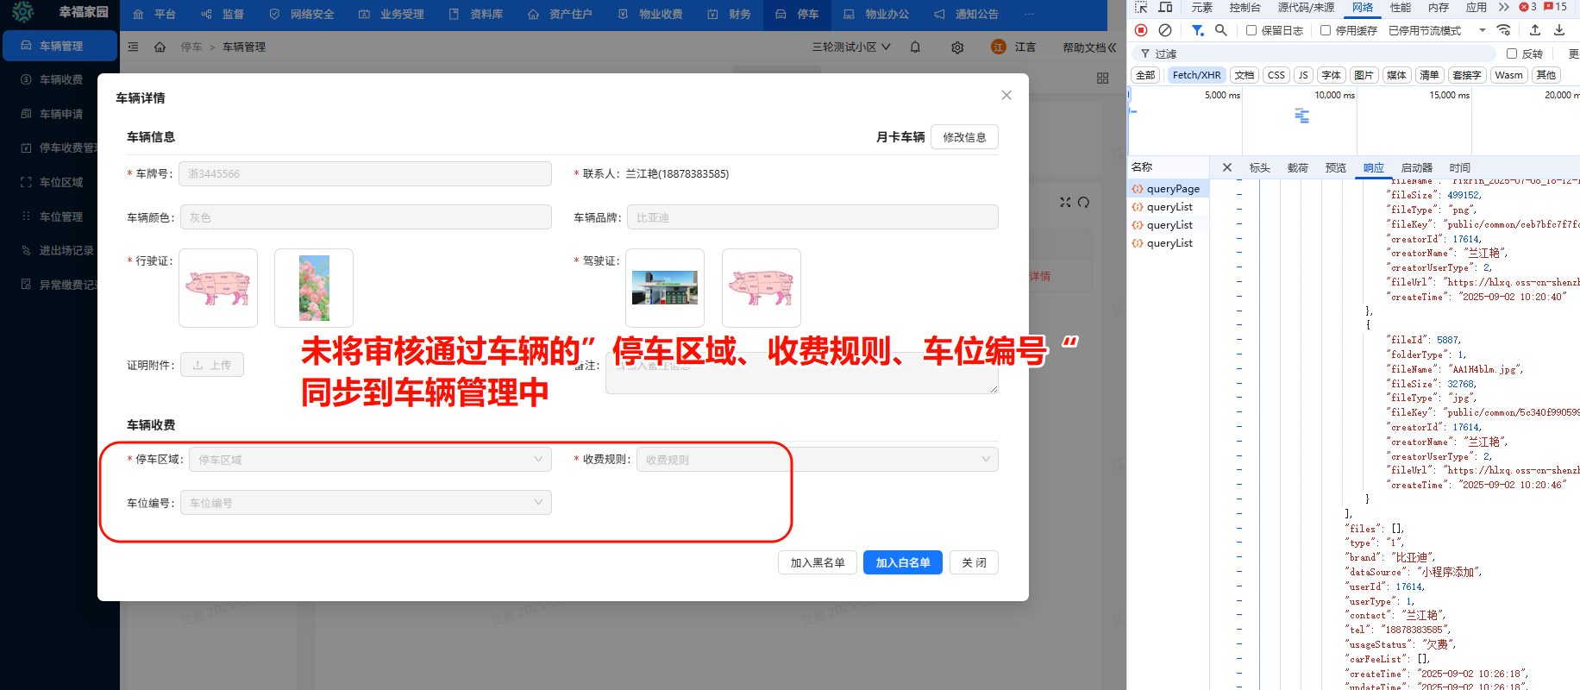Open the settings gear in header

(x=957, y=47)
